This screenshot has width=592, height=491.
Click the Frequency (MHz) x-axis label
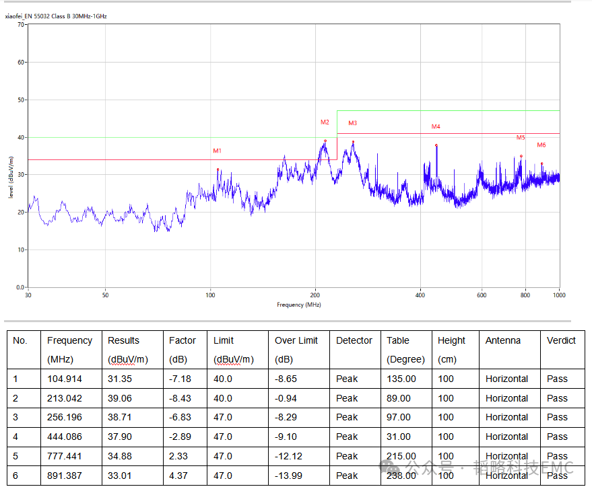click(298, 305)
